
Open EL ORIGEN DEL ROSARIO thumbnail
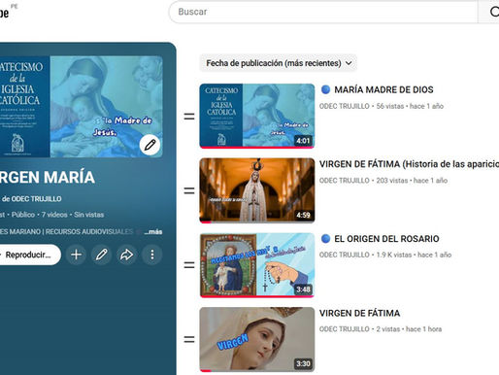click(x=257, y=265)
